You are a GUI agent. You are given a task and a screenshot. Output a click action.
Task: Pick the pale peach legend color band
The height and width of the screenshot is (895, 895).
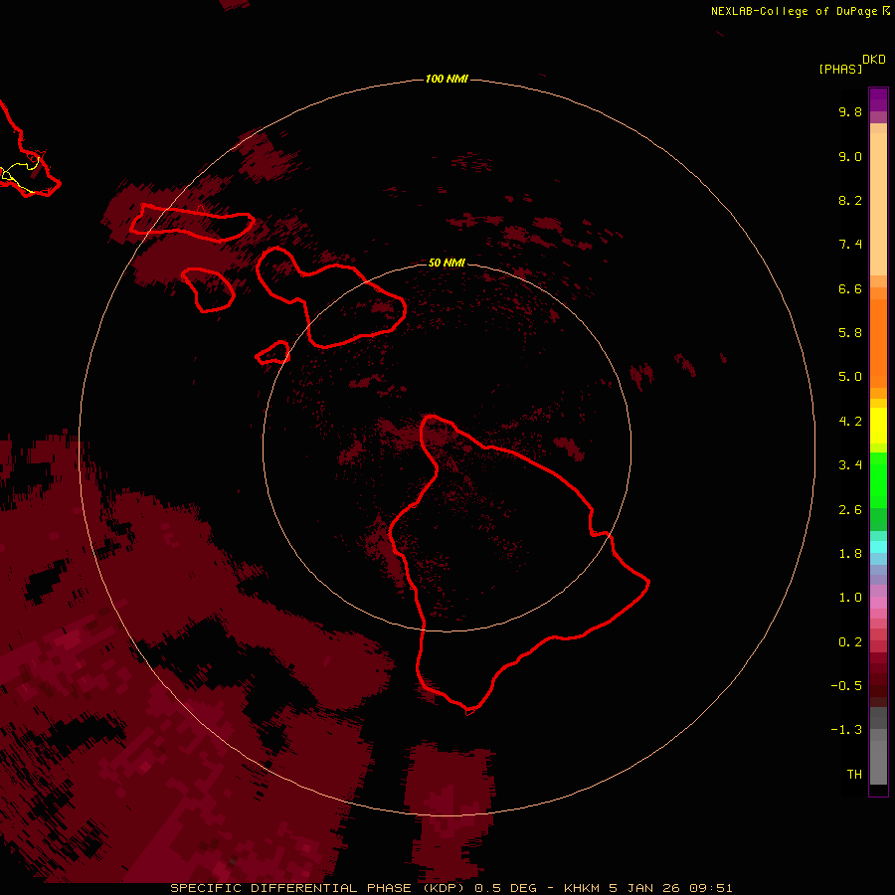coord(878,204)
